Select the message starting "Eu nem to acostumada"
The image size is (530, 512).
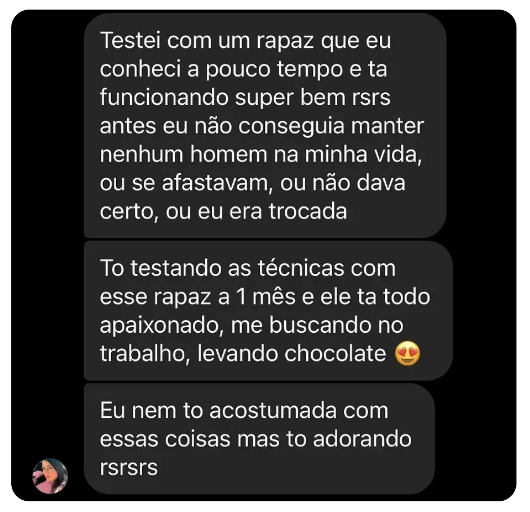259,439
